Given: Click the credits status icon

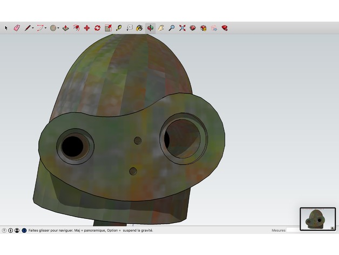Looking at the screenshot, I should click(x=11, y=231).
